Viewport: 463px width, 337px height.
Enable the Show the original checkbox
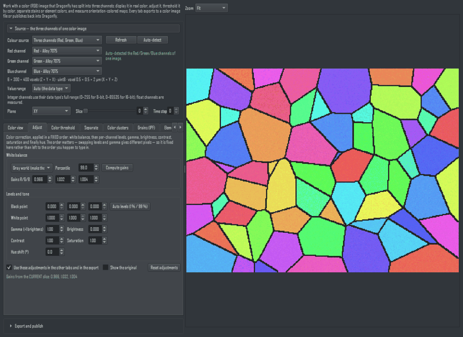(105, 267)
